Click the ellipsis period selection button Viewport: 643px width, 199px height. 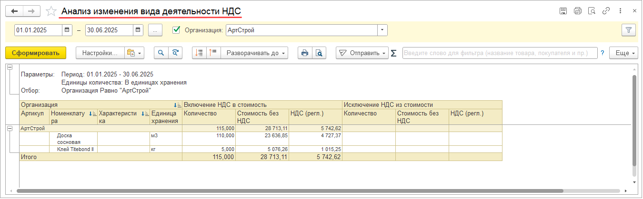point(155,30)
